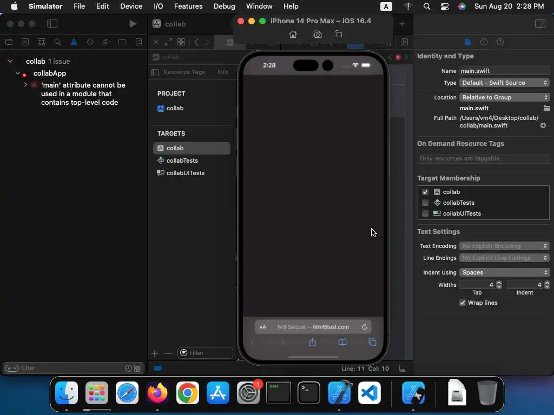This screenshot has height=415, width=554.
Task: Enable collabUITests target membership
Action: (425, 213)
